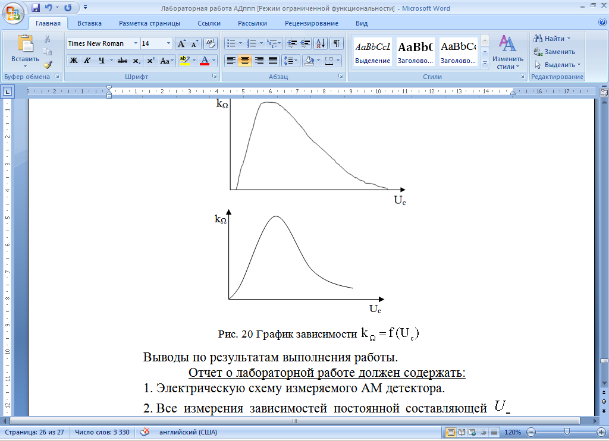The image size is (609, 441).
Task: Open the font size 14 dropdown
Action: pyautogui.click(x=168, y=43)
